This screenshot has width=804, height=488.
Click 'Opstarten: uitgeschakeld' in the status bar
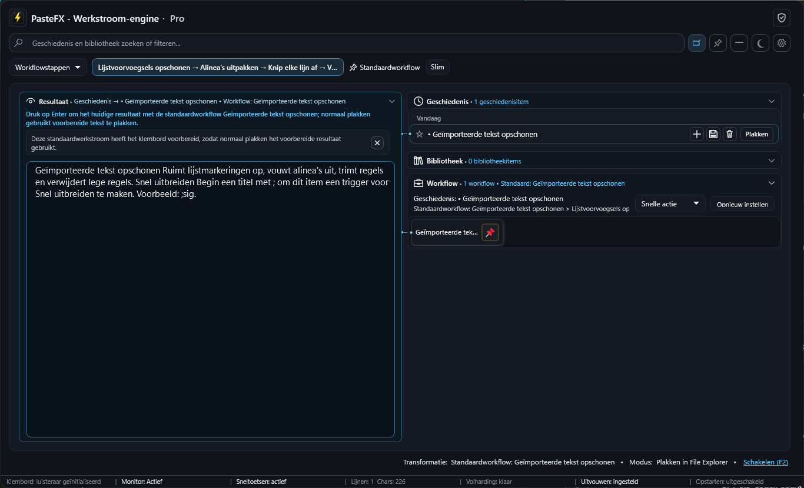click(729, 482)
